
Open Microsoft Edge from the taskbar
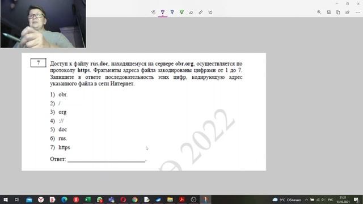pos(64,199)
